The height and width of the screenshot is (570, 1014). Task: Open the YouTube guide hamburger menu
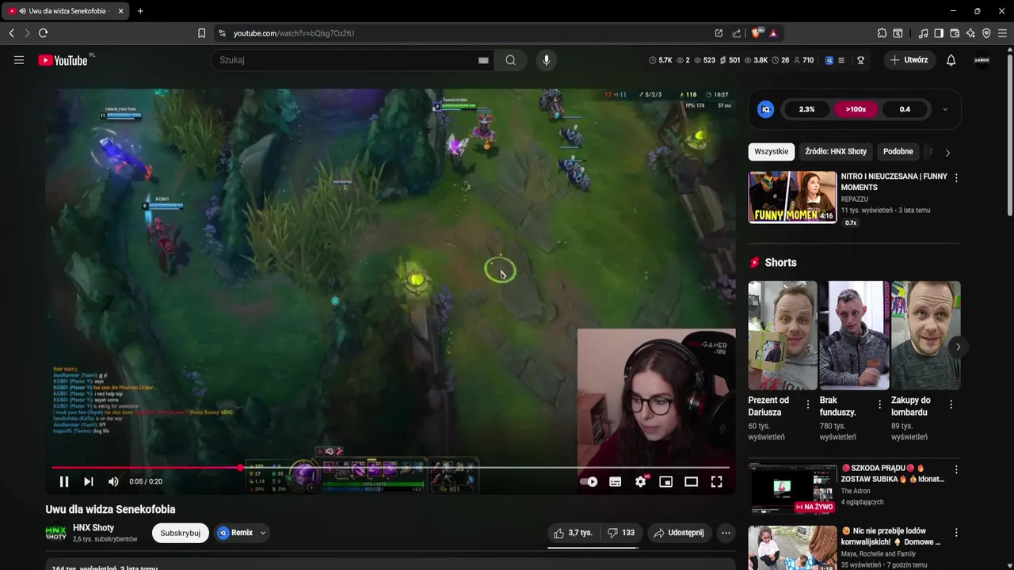pos(19,60)
